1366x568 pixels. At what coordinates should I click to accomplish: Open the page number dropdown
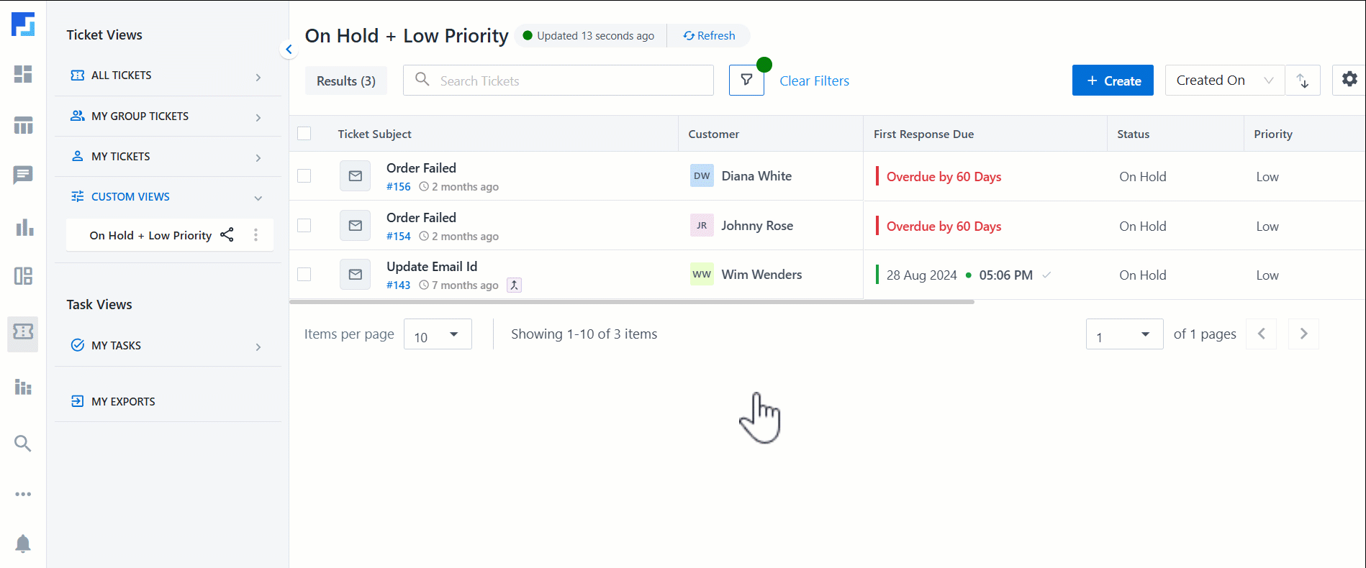(x=1124, y=334)
